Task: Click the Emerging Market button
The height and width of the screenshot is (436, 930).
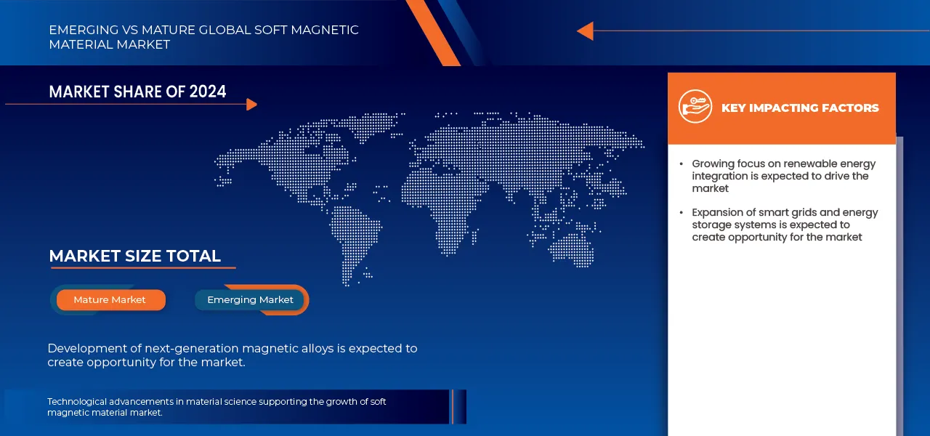Action: [250, 299]
